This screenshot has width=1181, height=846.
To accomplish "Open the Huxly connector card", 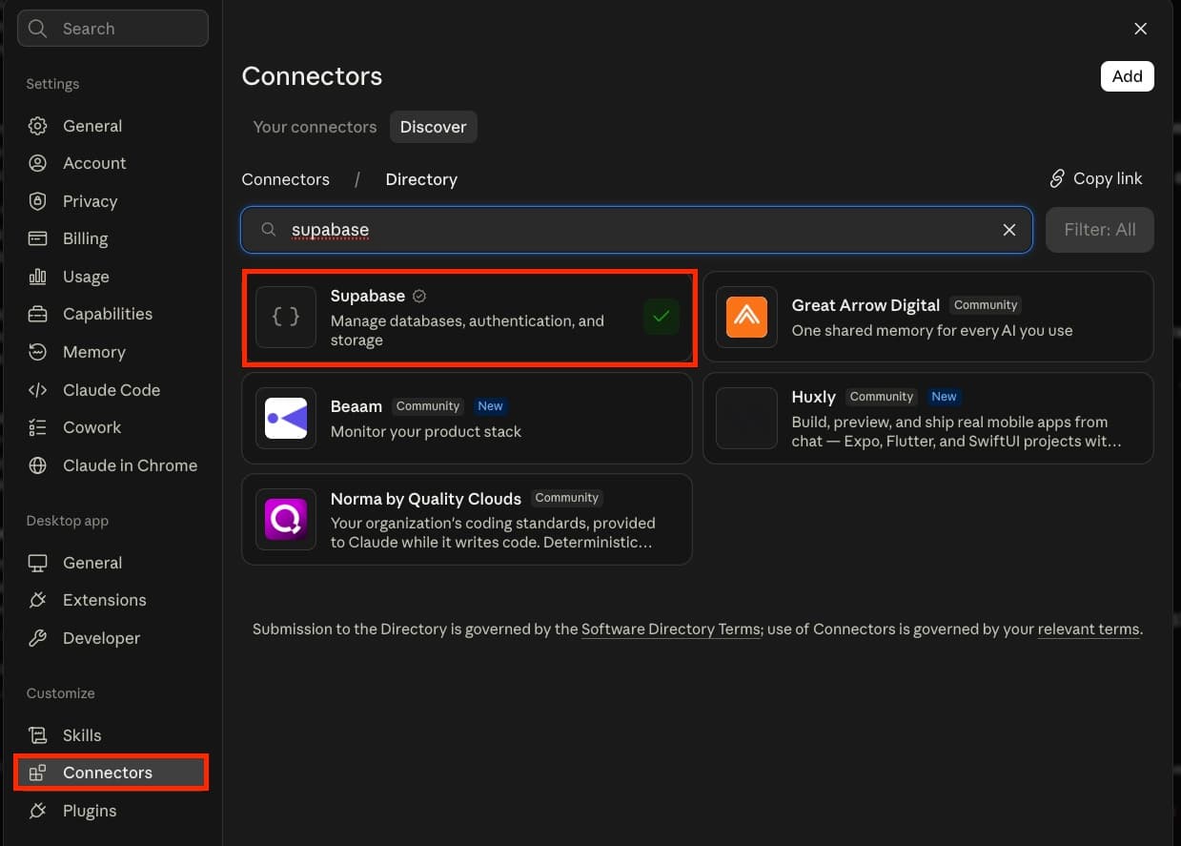I will (x=927, y=418).
